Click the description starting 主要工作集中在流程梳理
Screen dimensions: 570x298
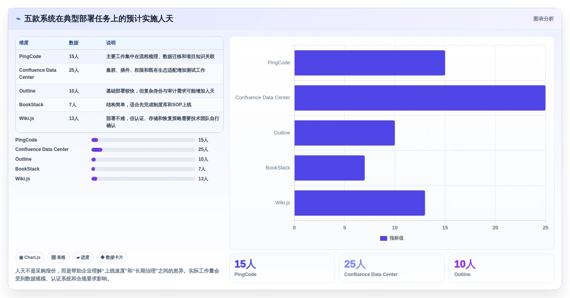point(160,56)
